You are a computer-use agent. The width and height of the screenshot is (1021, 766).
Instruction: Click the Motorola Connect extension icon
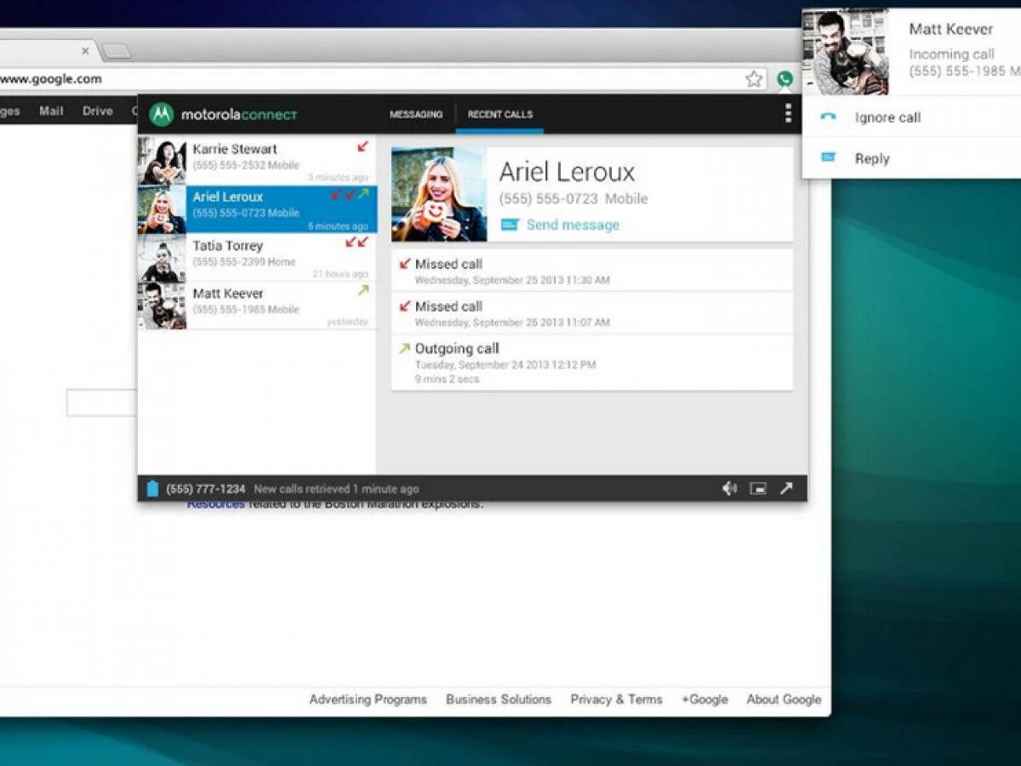pyautogui.click(x=784, y=79)
